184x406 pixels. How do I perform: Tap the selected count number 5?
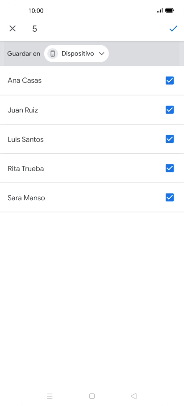pos(34,29)
